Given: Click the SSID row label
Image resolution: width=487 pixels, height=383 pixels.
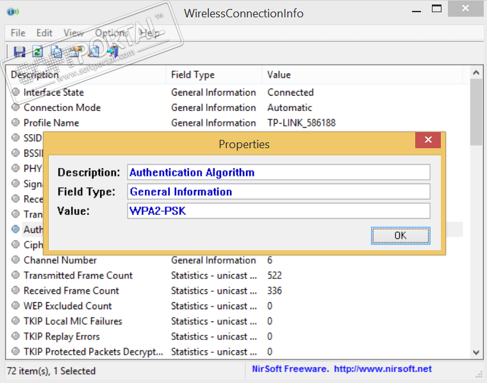Looking at the screenshot, I should [x=32, y=138].
